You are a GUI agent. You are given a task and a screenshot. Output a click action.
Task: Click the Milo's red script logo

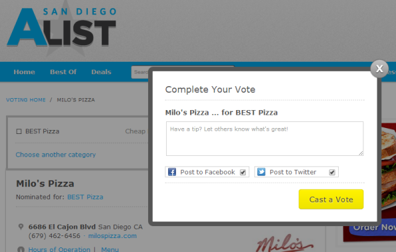click(285, 243)
